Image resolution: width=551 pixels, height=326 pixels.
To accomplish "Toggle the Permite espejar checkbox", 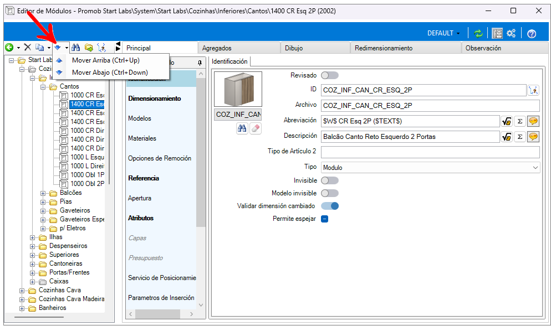I will 325,219.
